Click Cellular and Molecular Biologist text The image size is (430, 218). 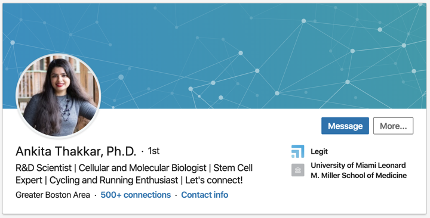[142, 168]
